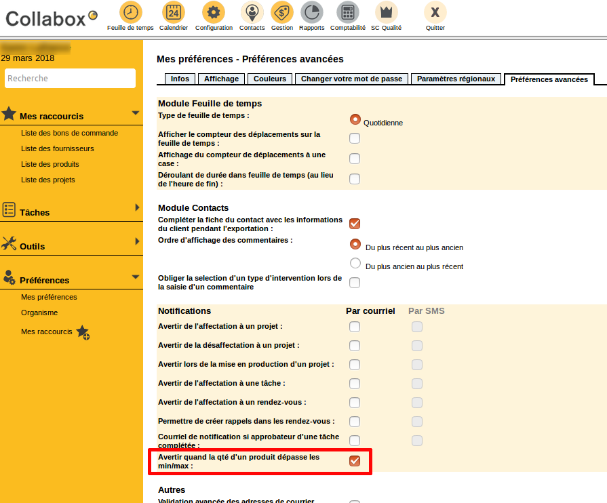Open the Calendrier icon

click(x=174, y=12)
